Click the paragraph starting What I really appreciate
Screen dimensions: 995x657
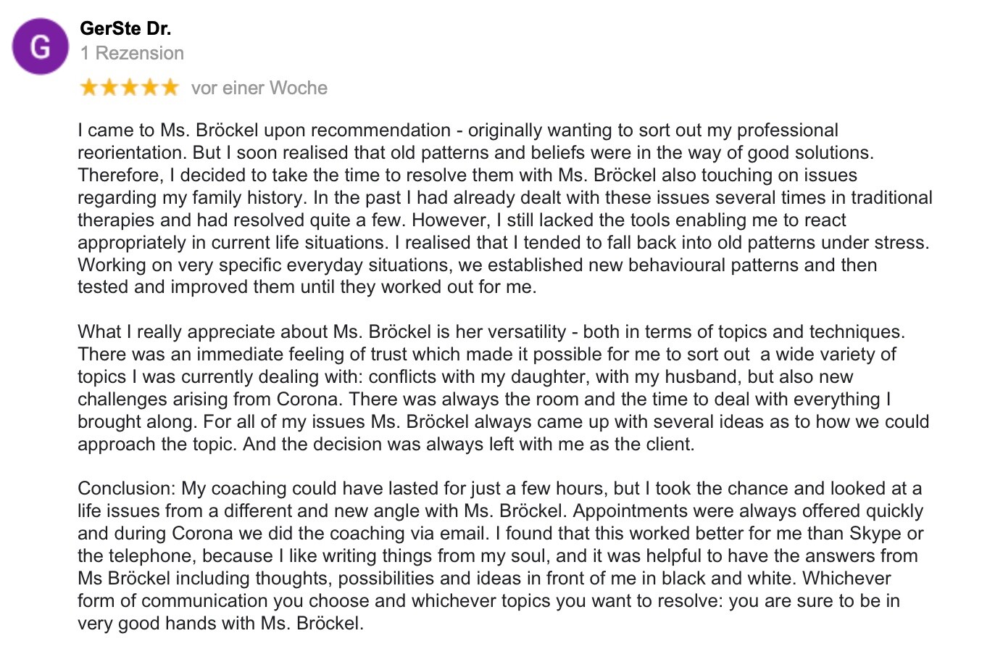(504, 388)
